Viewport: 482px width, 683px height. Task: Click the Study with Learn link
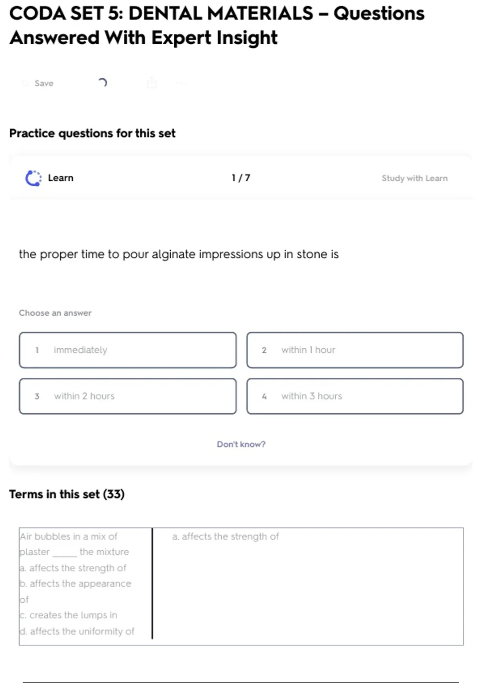(414, 178)
